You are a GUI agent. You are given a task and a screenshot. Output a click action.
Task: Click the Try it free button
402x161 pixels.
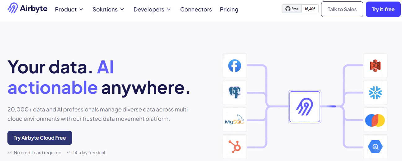coord(383,9)
